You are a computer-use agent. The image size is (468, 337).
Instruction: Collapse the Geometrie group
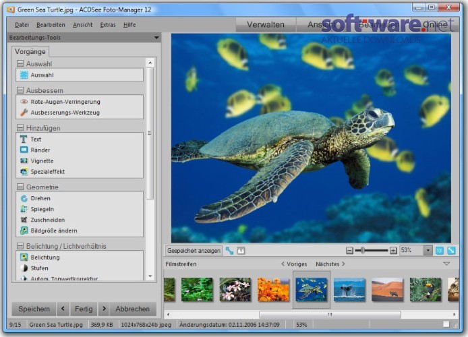click(20, 187)
